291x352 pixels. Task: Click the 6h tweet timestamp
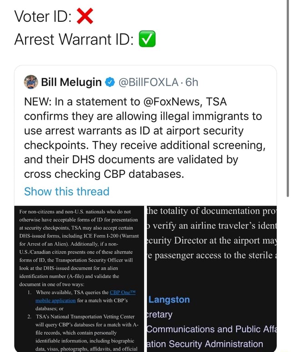pyautogui.click(x=191, y=82)
